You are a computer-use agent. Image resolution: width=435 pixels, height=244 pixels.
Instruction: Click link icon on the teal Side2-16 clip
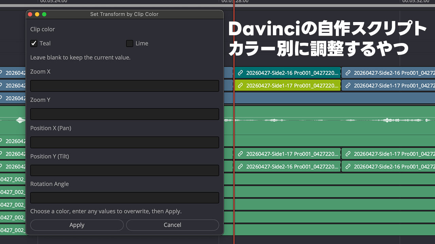(x=240, y=73)
